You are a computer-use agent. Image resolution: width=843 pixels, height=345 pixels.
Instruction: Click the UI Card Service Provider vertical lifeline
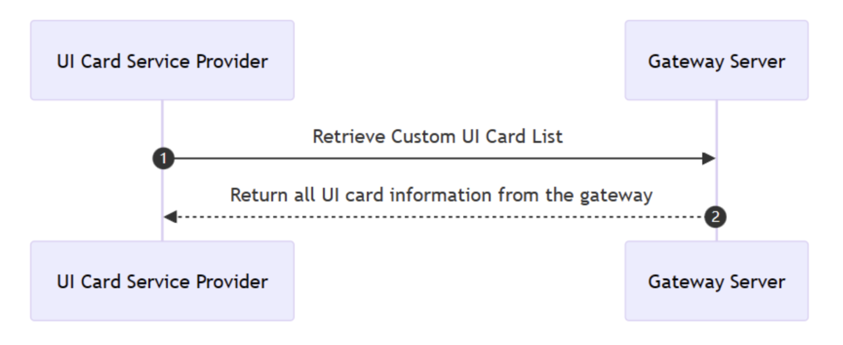163,124
